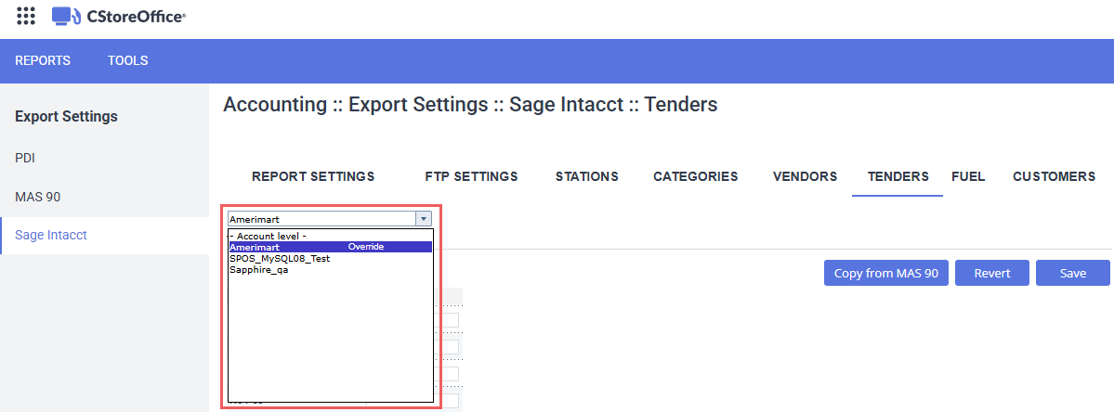The width and height of the screenshot is (1114, 412).
Task: Open the apps grid launcher icon
Action: click(26, 15)
